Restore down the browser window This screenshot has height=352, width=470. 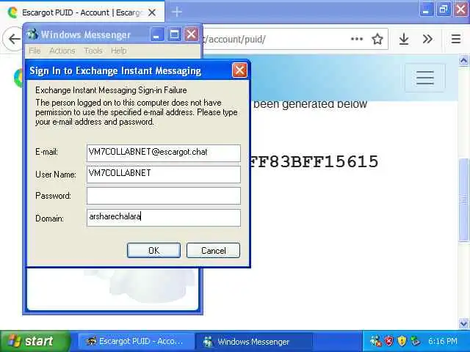pos(444,10)
